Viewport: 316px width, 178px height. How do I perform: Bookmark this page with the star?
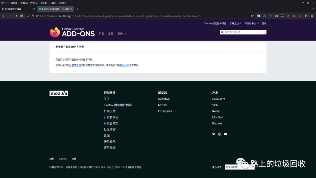click(252, 16)
